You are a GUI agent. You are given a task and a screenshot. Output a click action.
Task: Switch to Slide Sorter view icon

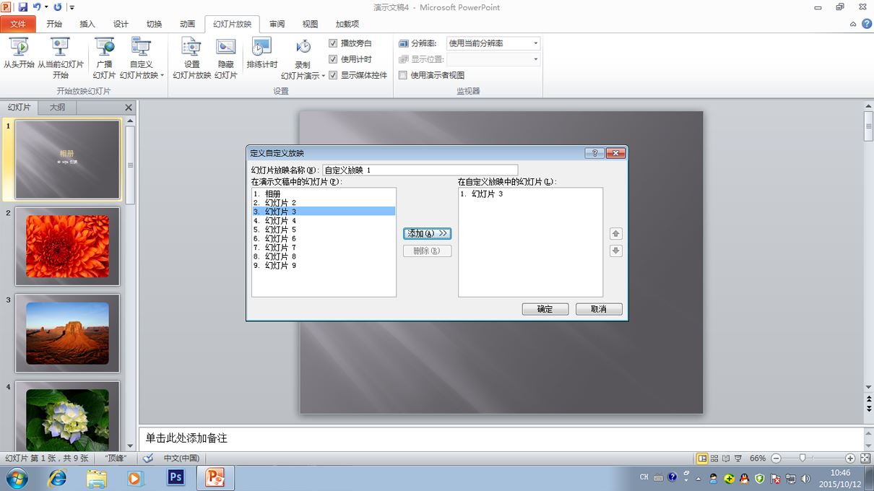tap(714, 459)
